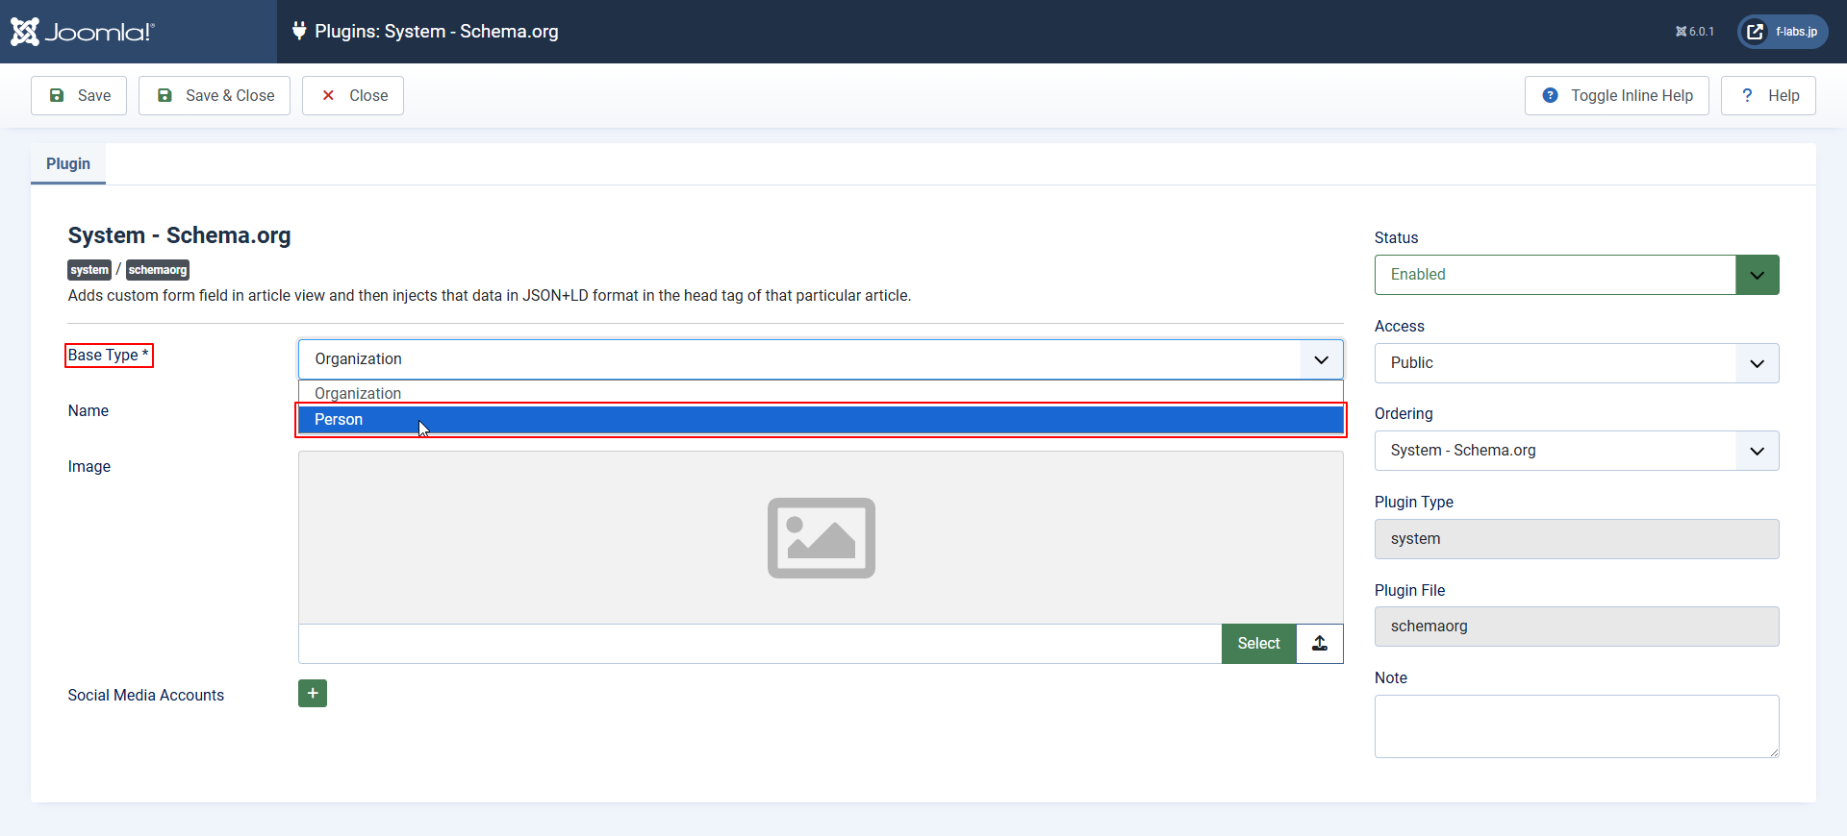Image resolution: width=1847 pixels, height=836 pixels.
Task: Click the upload icon beside Select
Action: pos(1320,644)
